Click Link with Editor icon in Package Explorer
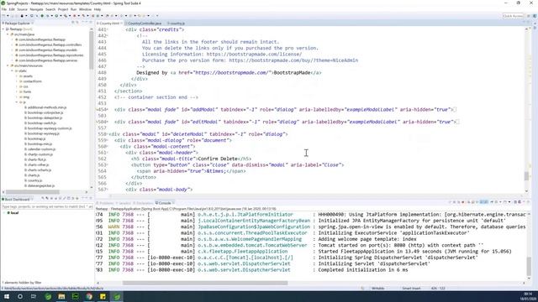 [77, 23]
